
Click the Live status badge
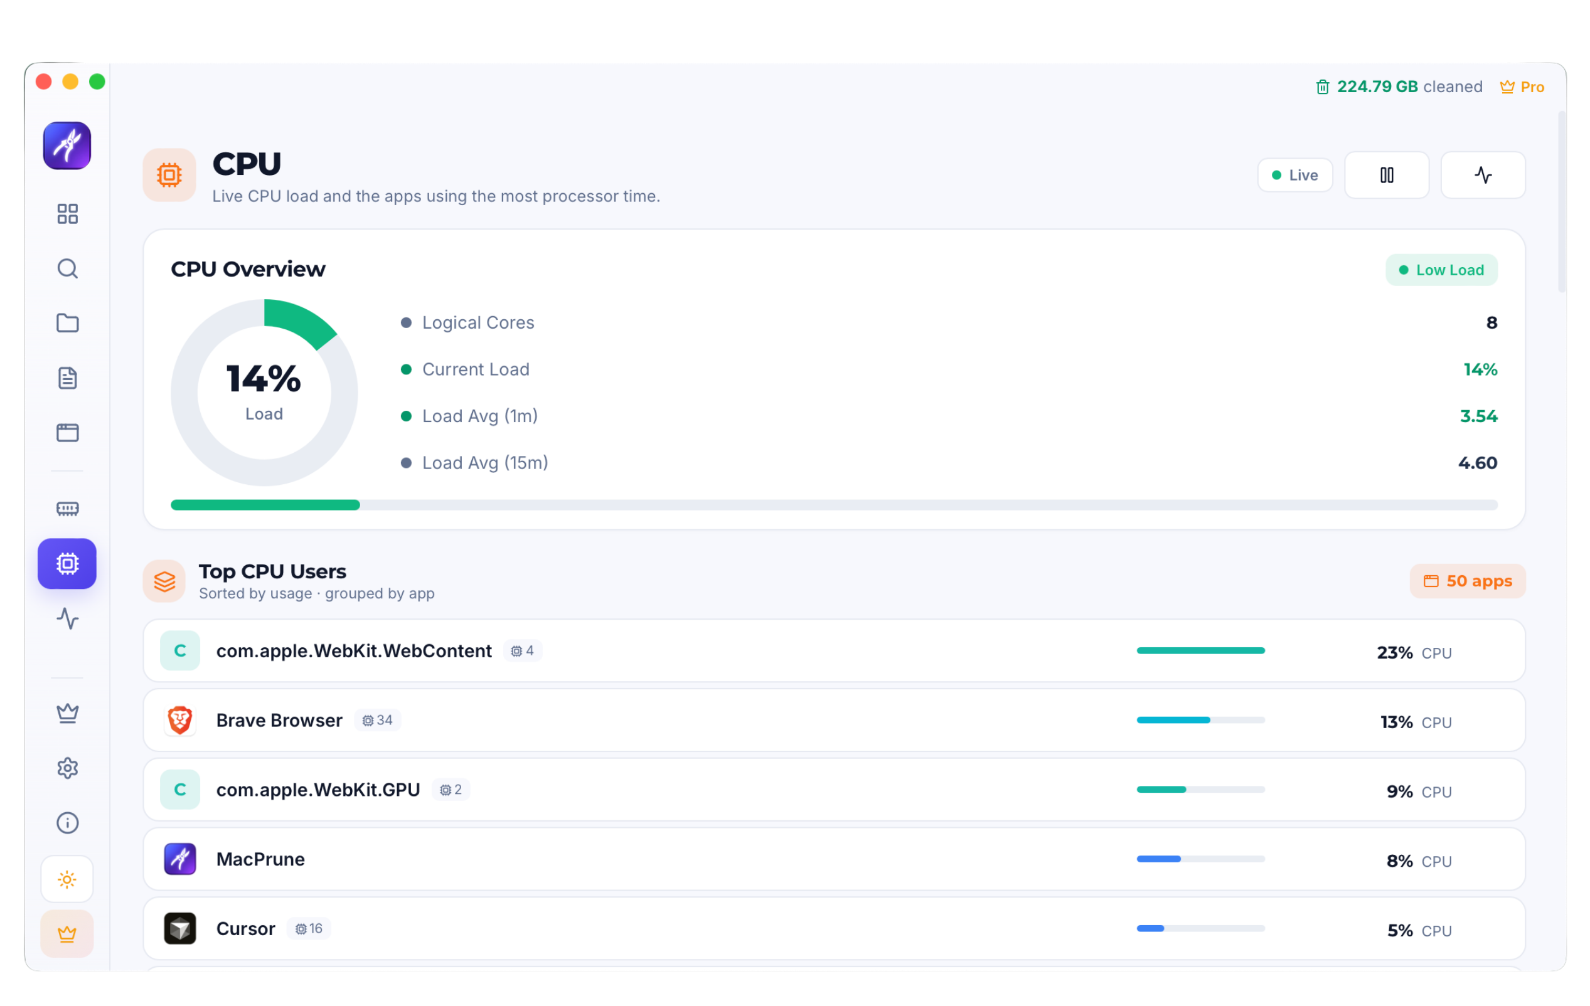point(1295,175)
